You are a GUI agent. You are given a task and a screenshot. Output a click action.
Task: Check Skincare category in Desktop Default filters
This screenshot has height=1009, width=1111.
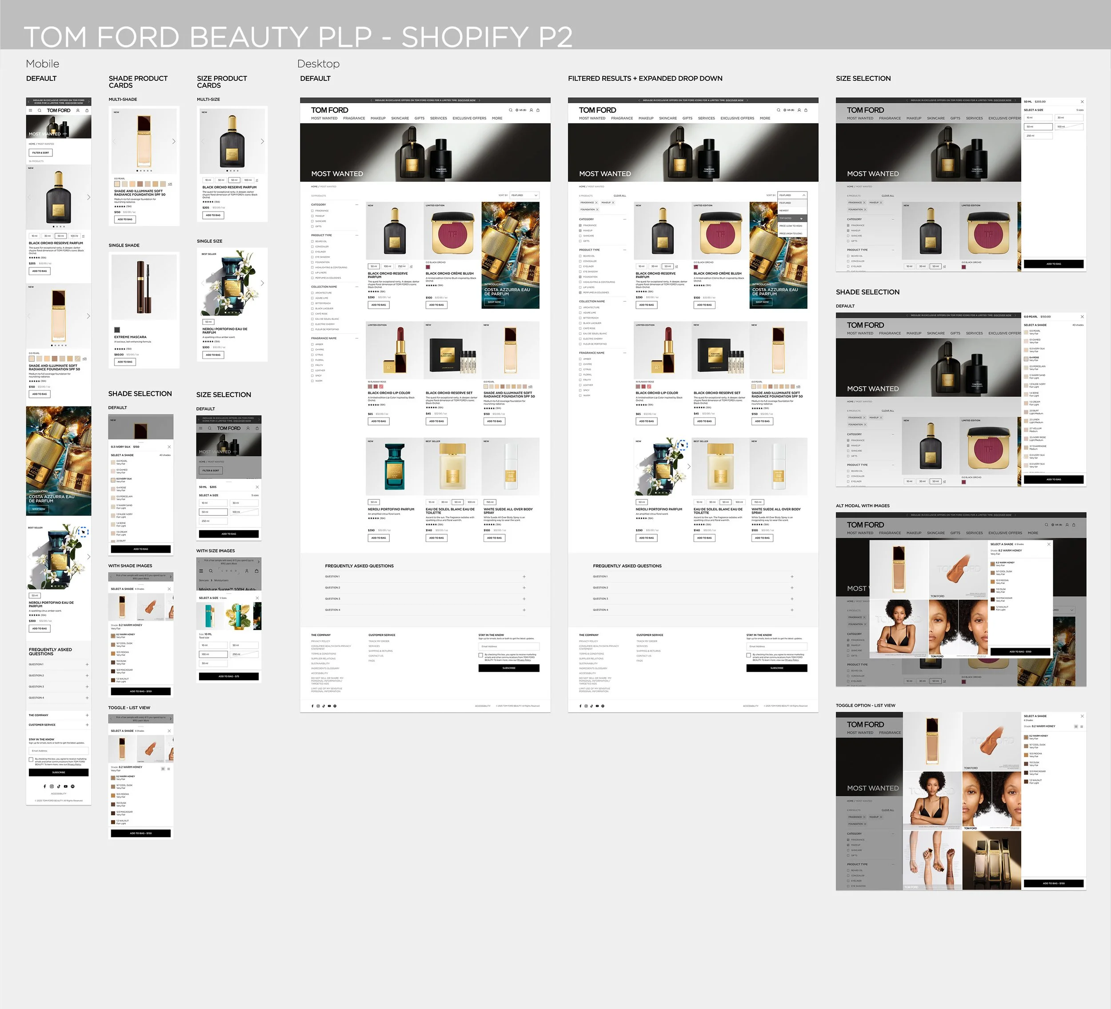click(312, 221)
